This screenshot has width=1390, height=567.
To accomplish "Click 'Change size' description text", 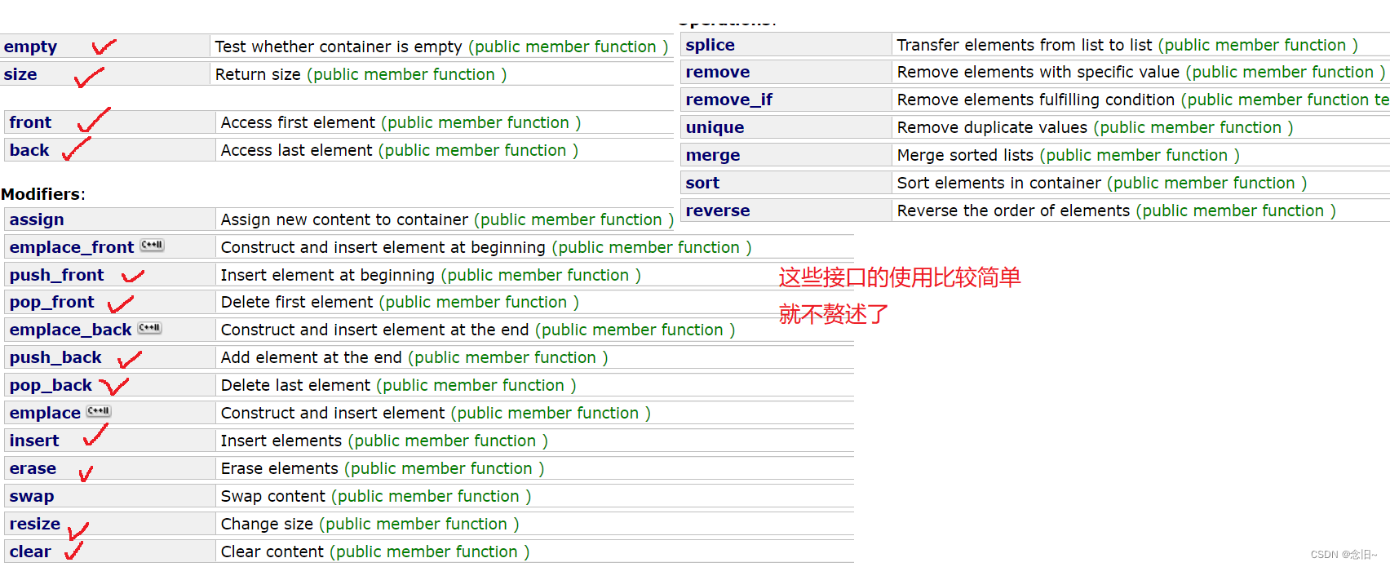I will coord(267,524).
